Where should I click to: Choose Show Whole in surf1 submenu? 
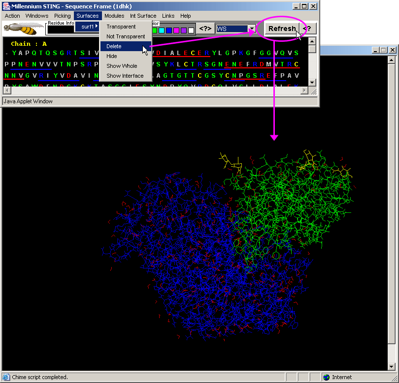(126, 66)
